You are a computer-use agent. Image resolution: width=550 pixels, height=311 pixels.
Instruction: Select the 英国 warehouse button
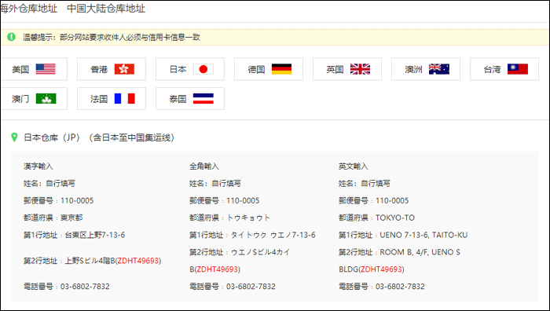(347, 69)
